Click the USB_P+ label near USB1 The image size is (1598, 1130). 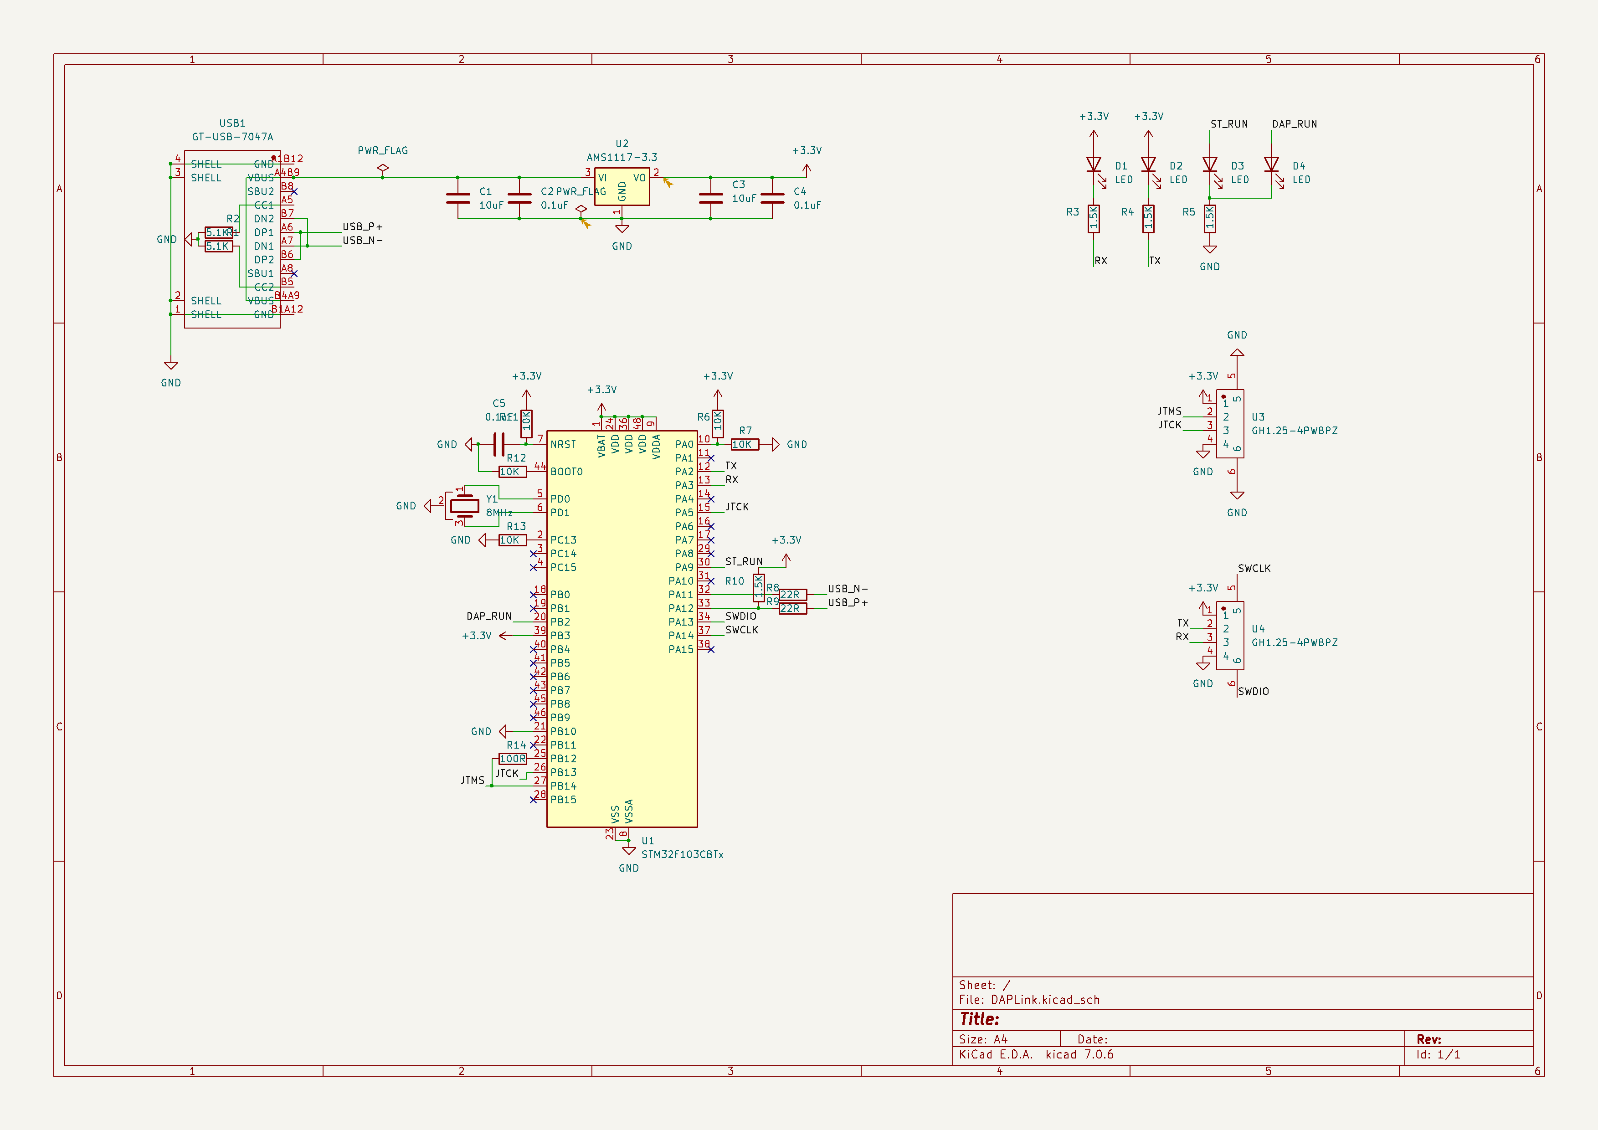click(363, 226)
